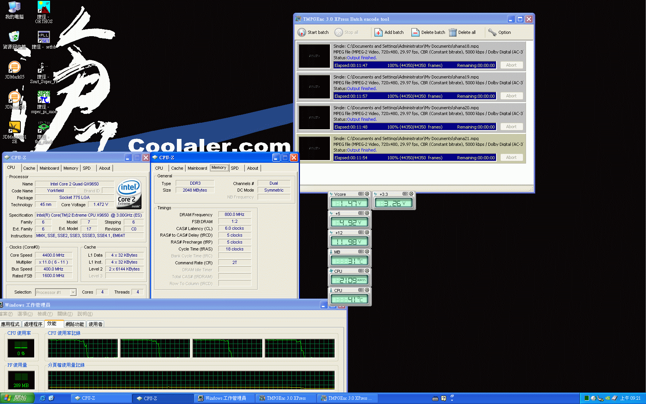Image resolution: width=646 pixels, height=404 pixels.
Task: Open Option wrench icon in TMPGEnc
Action: [x=492, y=33]
